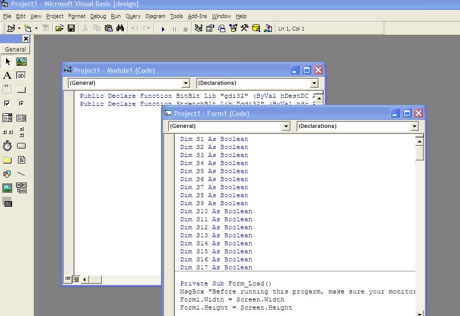Save the project using the diskette icon
The width and height of the screenshot is (460, 316).
click(x=71, y=28)
